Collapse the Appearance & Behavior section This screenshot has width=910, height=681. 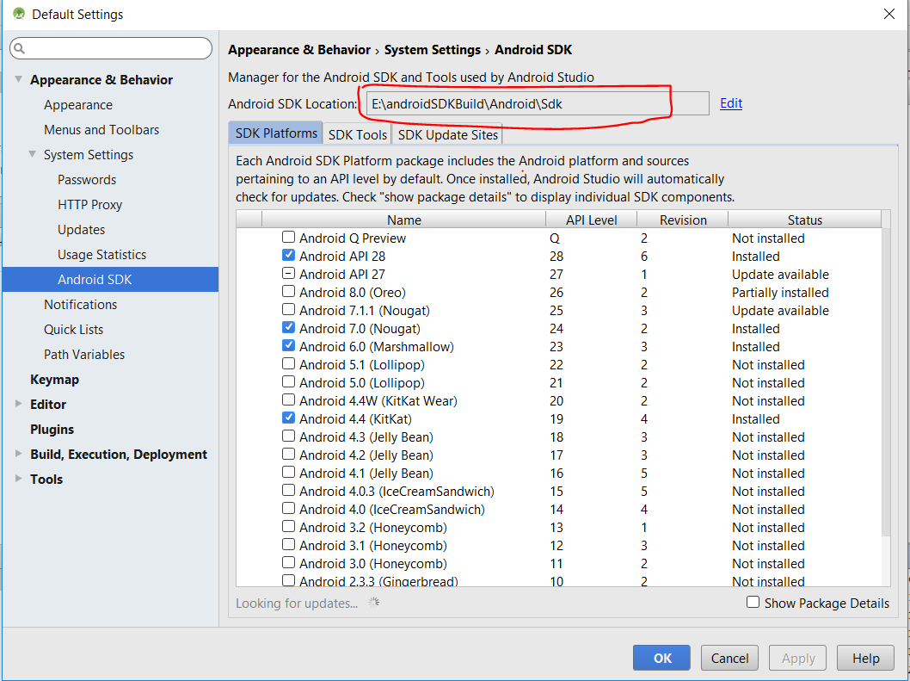pyautogui.click(x=18, y=79)
